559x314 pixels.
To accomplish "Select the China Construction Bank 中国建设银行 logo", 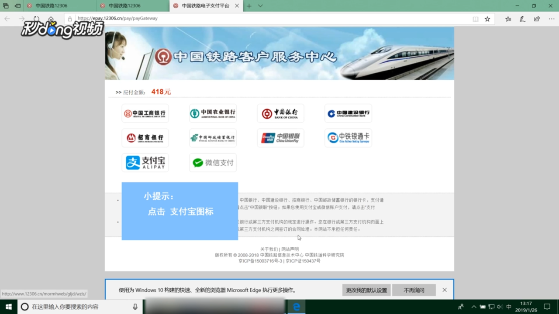I will tap(348, 113).
